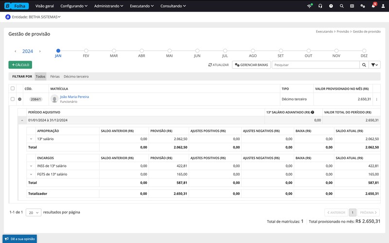The image size is (389, 243).
Task: Open the row options three-dot menu
Action: click(376, 99)
